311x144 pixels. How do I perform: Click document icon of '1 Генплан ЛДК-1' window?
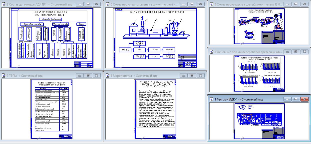211,99
